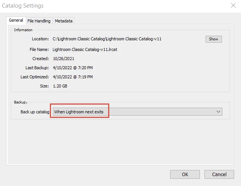This screenshot has height=186, width=241.
Task: Click the dropdown chevron arrow in Backup section
Action: pyautogui.click(x=218, y=112)
